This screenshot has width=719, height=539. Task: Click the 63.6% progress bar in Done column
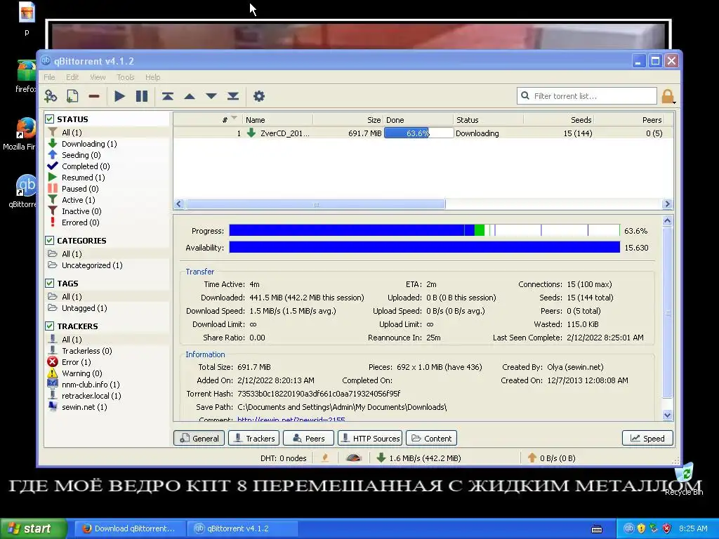coord(418,133)
